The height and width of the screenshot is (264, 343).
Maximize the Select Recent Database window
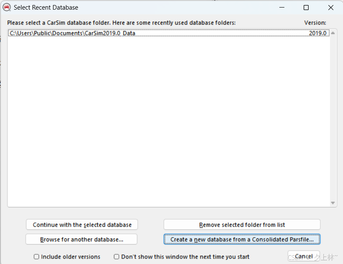(306, 8)
